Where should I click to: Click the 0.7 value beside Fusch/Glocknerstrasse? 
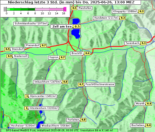(81, 84)
